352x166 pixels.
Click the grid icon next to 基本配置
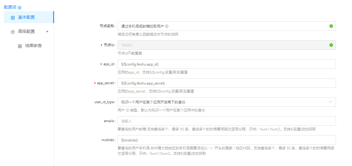[13, 18]
